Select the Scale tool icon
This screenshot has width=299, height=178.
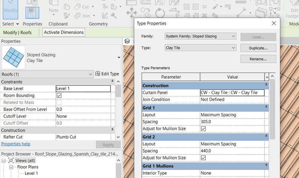[x=195, y=7]
